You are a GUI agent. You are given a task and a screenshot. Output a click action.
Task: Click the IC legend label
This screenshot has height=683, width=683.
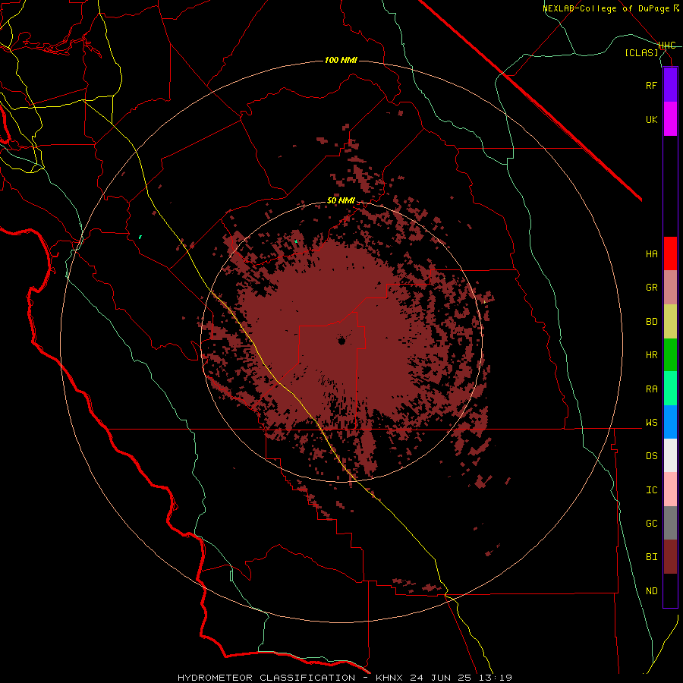point(651,490)
